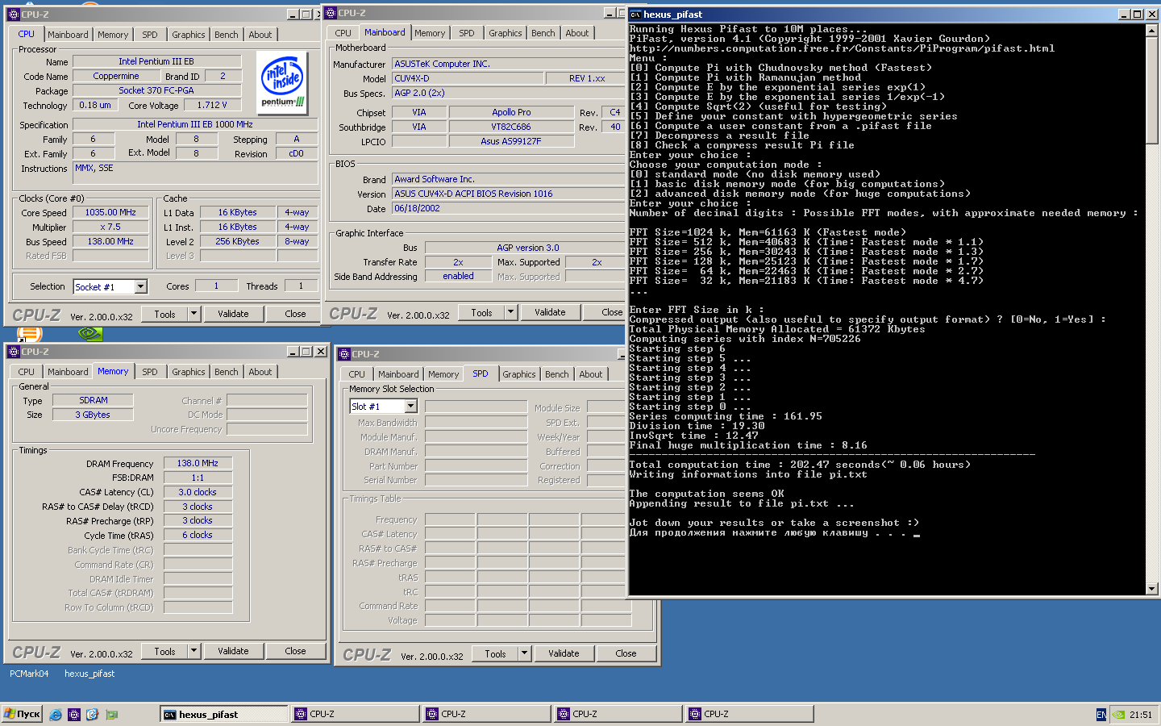Click the Total computation time console line
Screen dimensions: 1161x726
[x=800, y=465]
